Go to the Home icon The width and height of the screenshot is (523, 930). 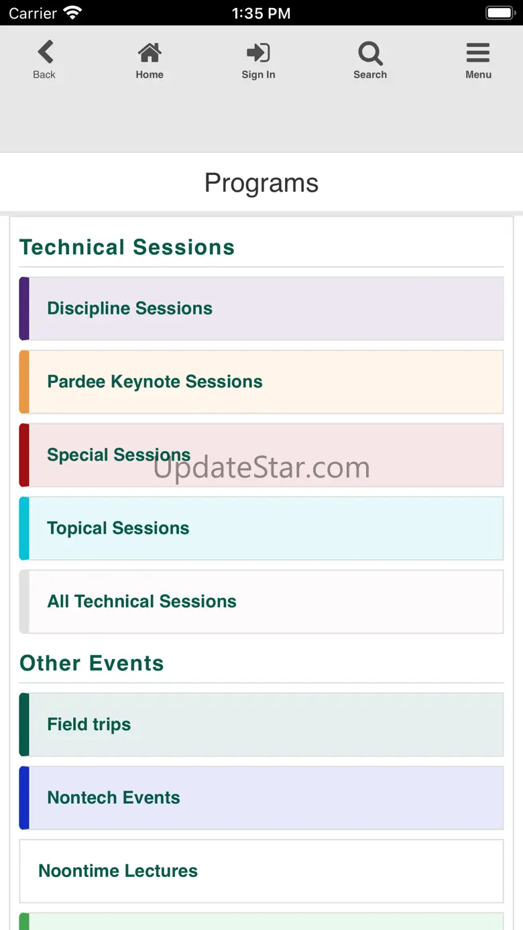pos(150,53)
